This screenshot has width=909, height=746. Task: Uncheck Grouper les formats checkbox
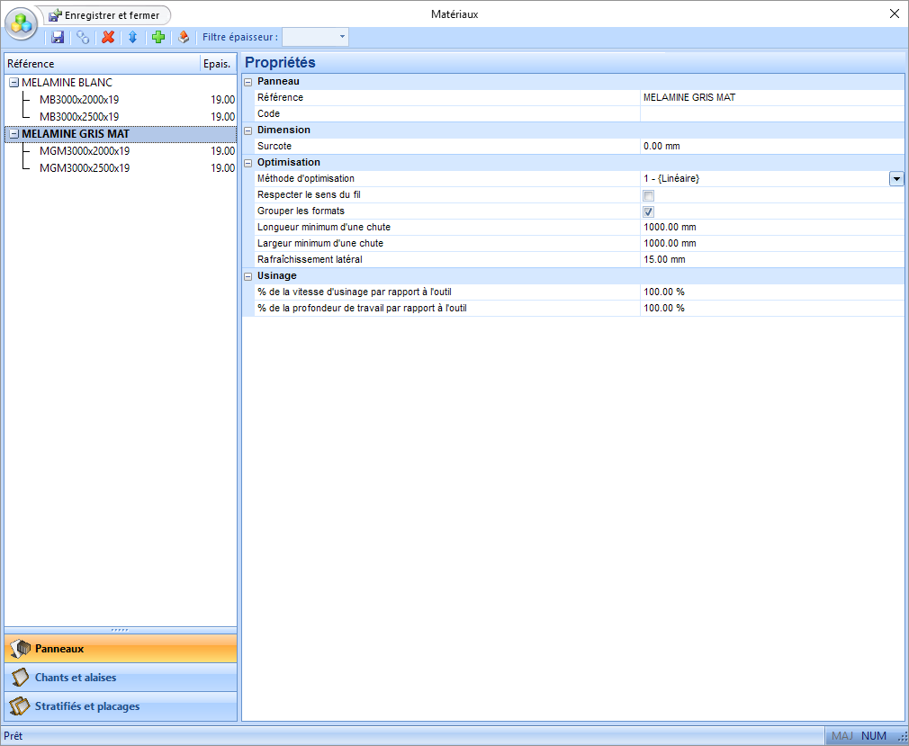click(648, 211)
